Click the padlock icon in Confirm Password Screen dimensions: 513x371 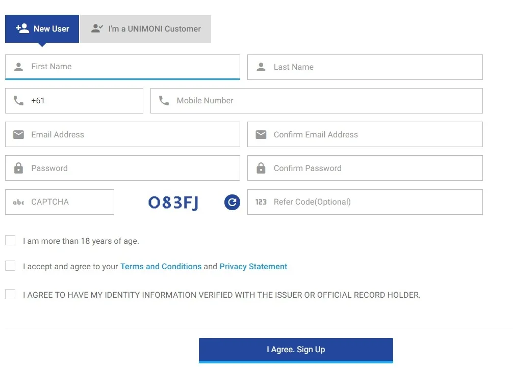pyautogui.click(x=261, y=168)
